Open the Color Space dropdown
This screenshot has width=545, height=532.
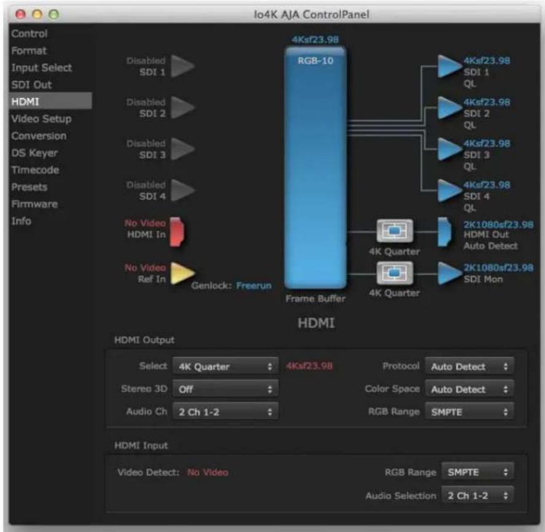[469, 389]
